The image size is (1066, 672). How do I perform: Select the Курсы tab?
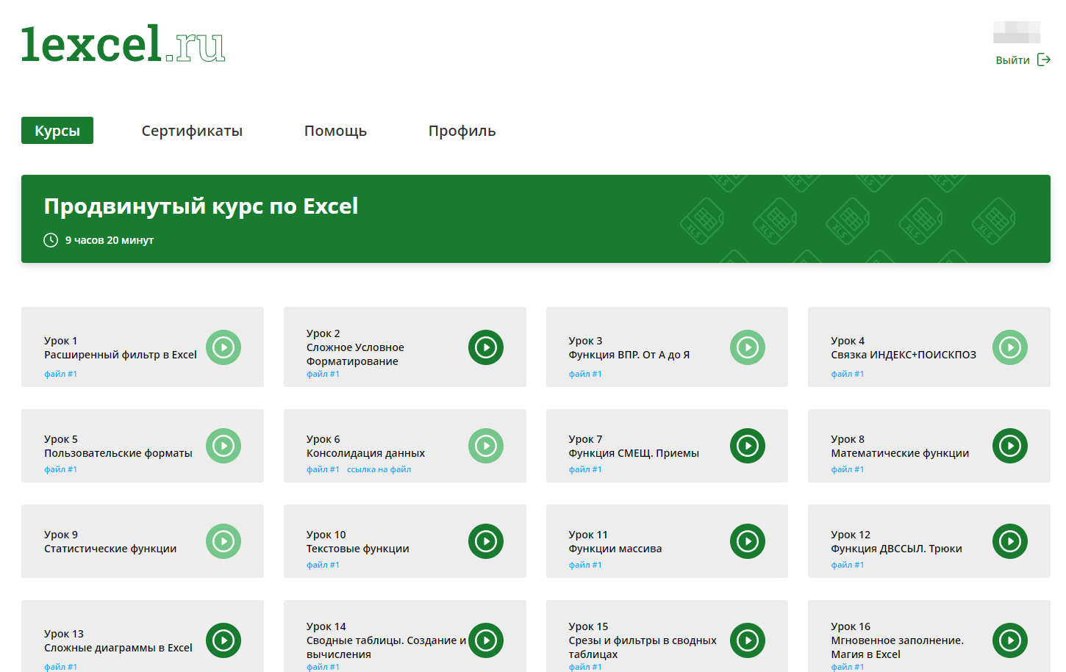(x=57, y=131)
